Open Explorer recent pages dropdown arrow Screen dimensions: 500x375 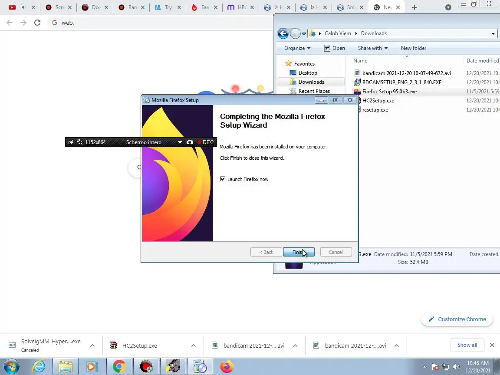tap(304, 34)
